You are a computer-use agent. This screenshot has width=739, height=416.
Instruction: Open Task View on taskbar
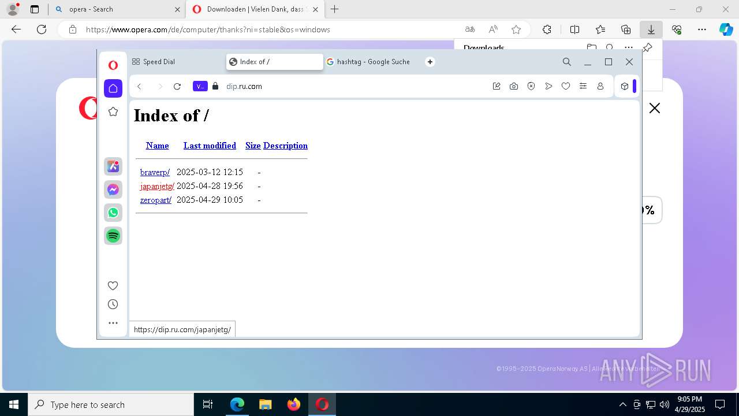pos(208,404)
